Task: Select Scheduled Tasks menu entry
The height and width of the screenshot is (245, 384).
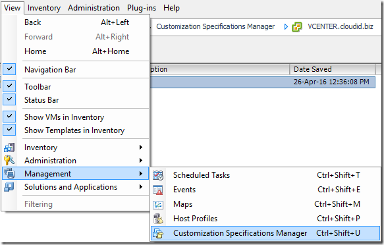Action: (265, 175)
